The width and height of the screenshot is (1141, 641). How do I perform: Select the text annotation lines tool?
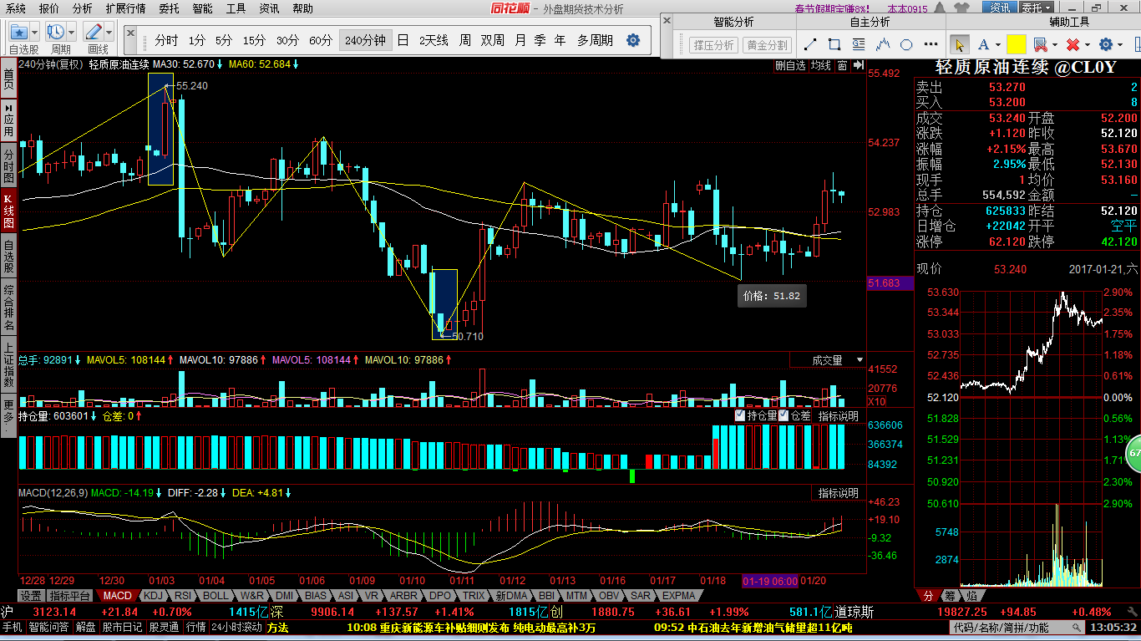point(859,44)
